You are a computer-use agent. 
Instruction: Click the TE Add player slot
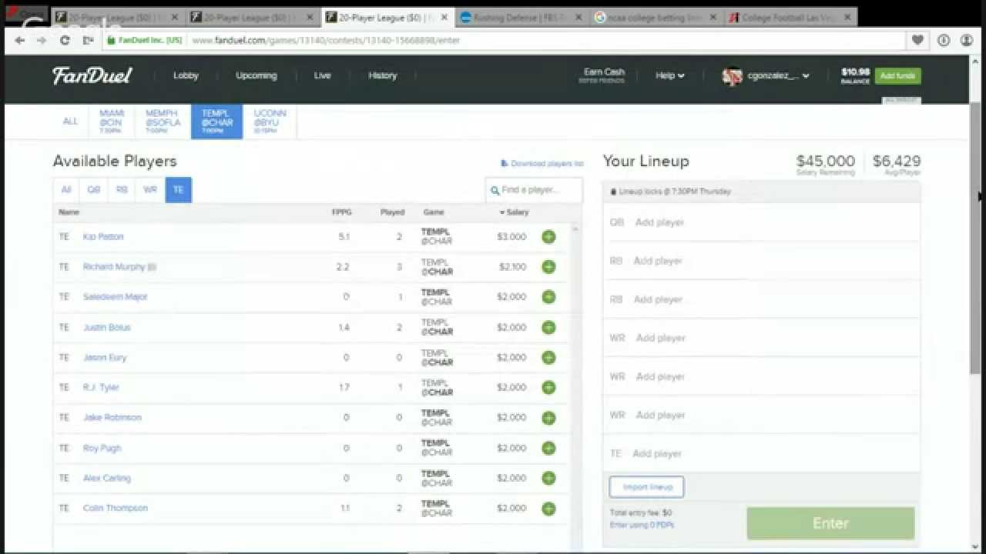(x=761, y=454)
